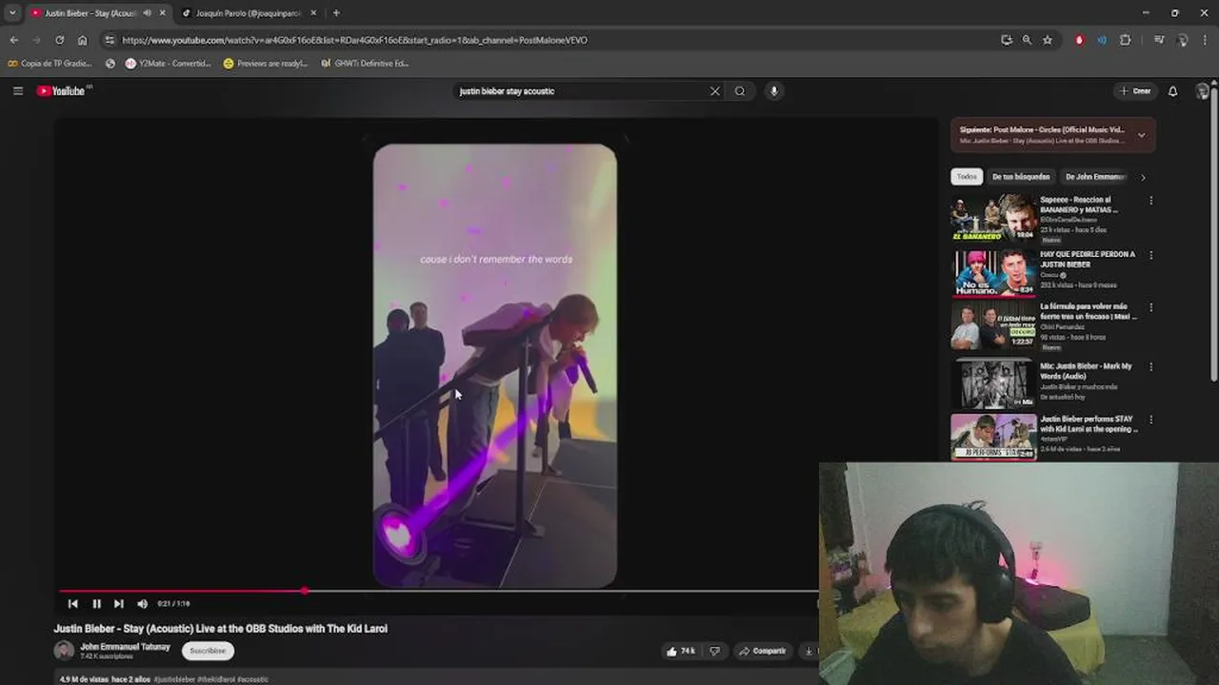
Task: Pause the video with the pause button
Action: click(x=96, y=603)
